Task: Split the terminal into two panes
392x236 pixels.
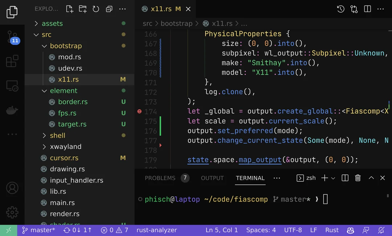Action: coord(345,178)
